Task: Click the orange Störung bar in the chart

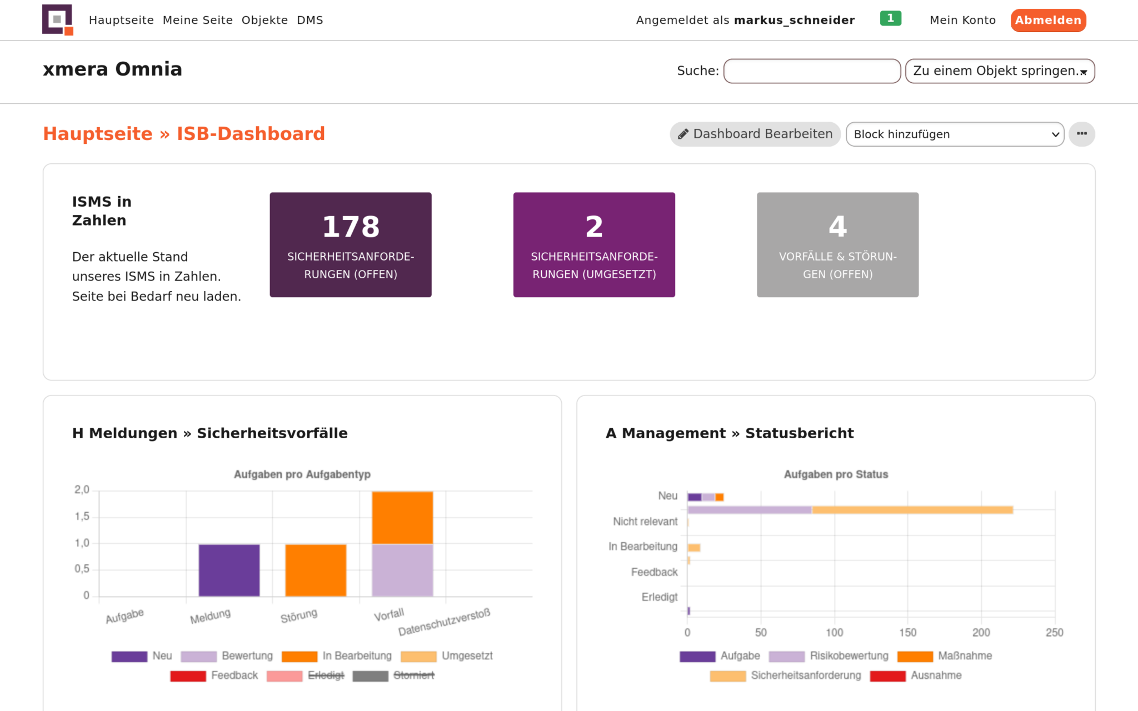Action: (315, 569)
